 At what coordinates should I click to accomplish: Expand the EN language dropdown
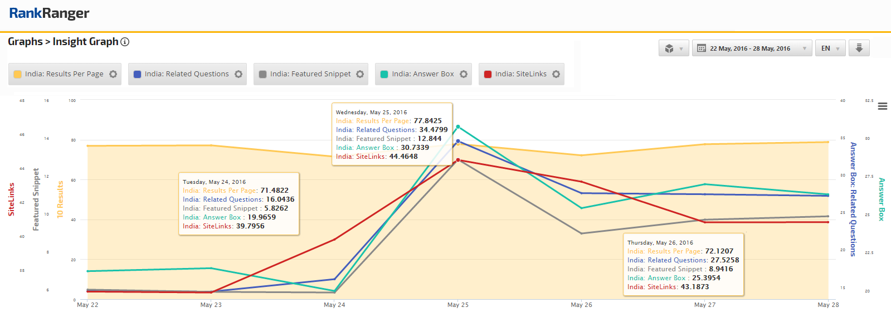pos(830,48)
